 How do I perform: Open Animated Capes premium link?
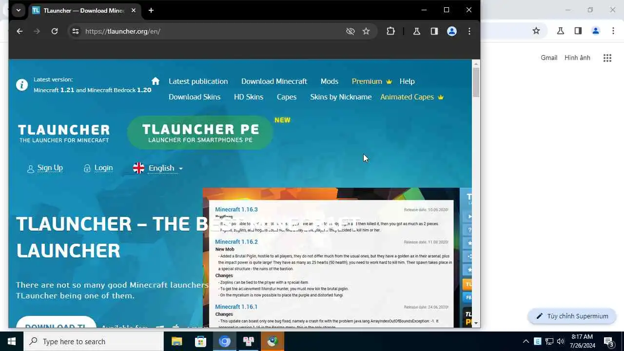(412, 97)
